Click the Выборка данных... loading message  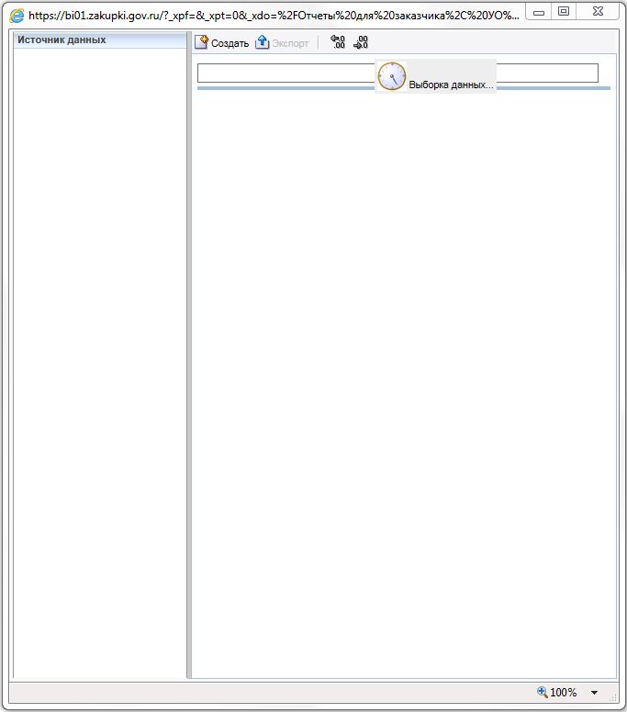click(451, 85)
